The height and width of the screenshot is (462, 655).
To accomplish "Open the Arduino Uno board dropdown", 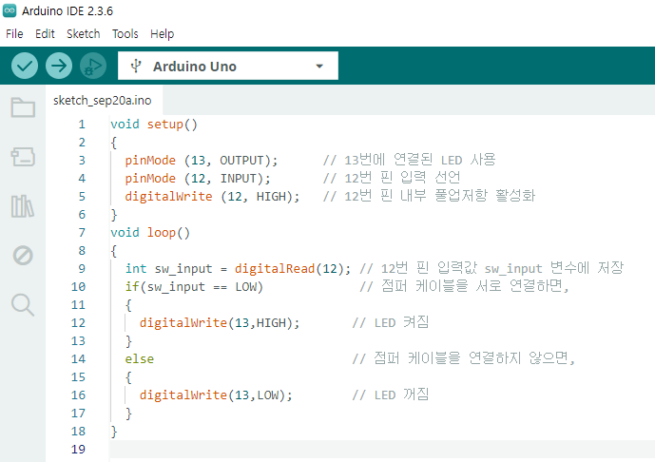I will (228, 66).
